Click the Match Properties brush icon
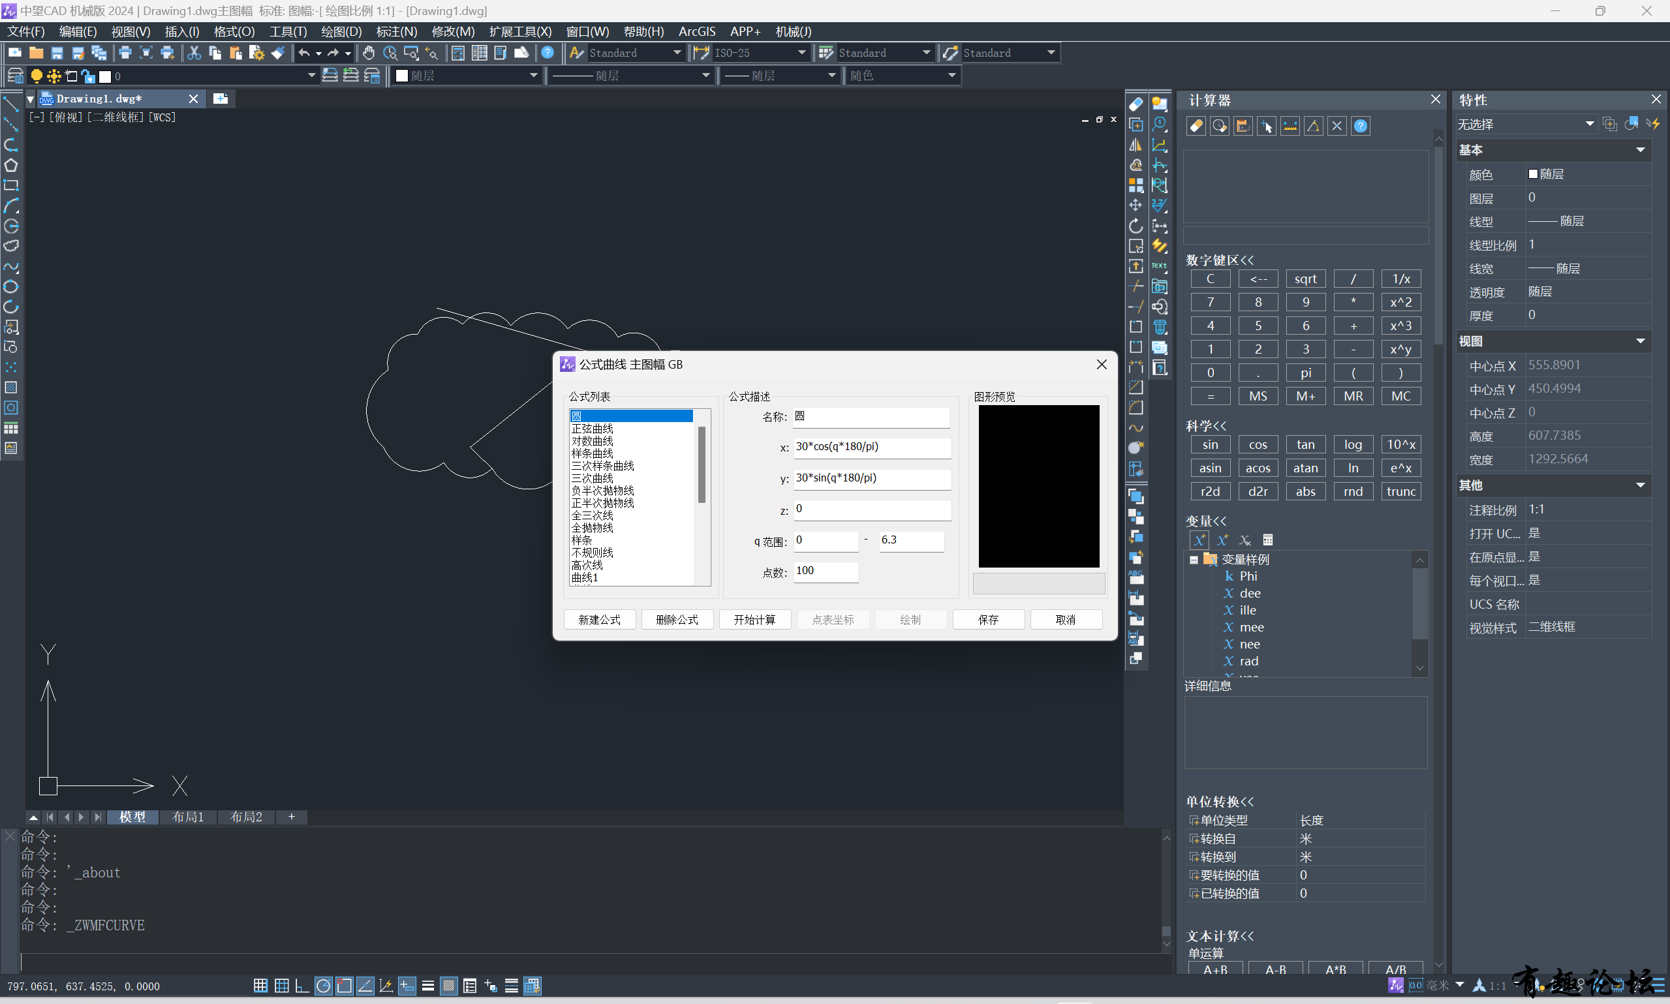1670x1004 pixels. point(278,53)
